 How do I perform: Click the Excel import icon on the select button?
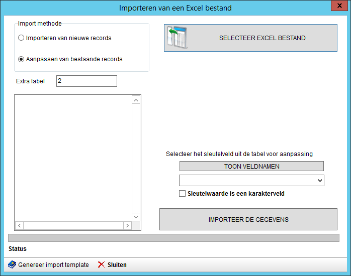click(177, 38)
